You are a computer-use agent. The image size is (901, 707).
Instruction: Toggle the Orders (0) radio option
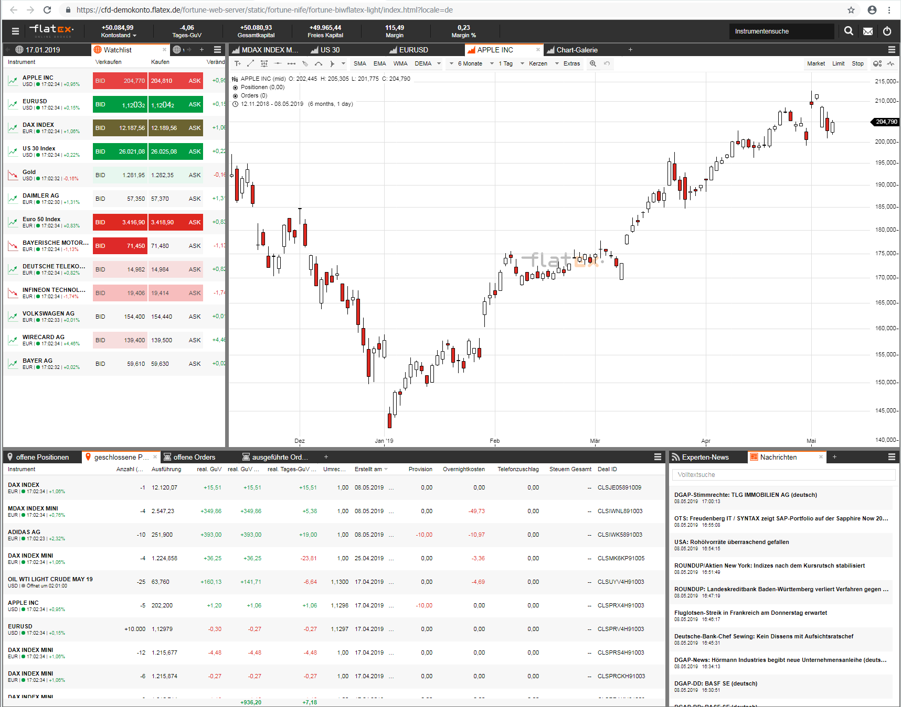(x=235, y=96)
